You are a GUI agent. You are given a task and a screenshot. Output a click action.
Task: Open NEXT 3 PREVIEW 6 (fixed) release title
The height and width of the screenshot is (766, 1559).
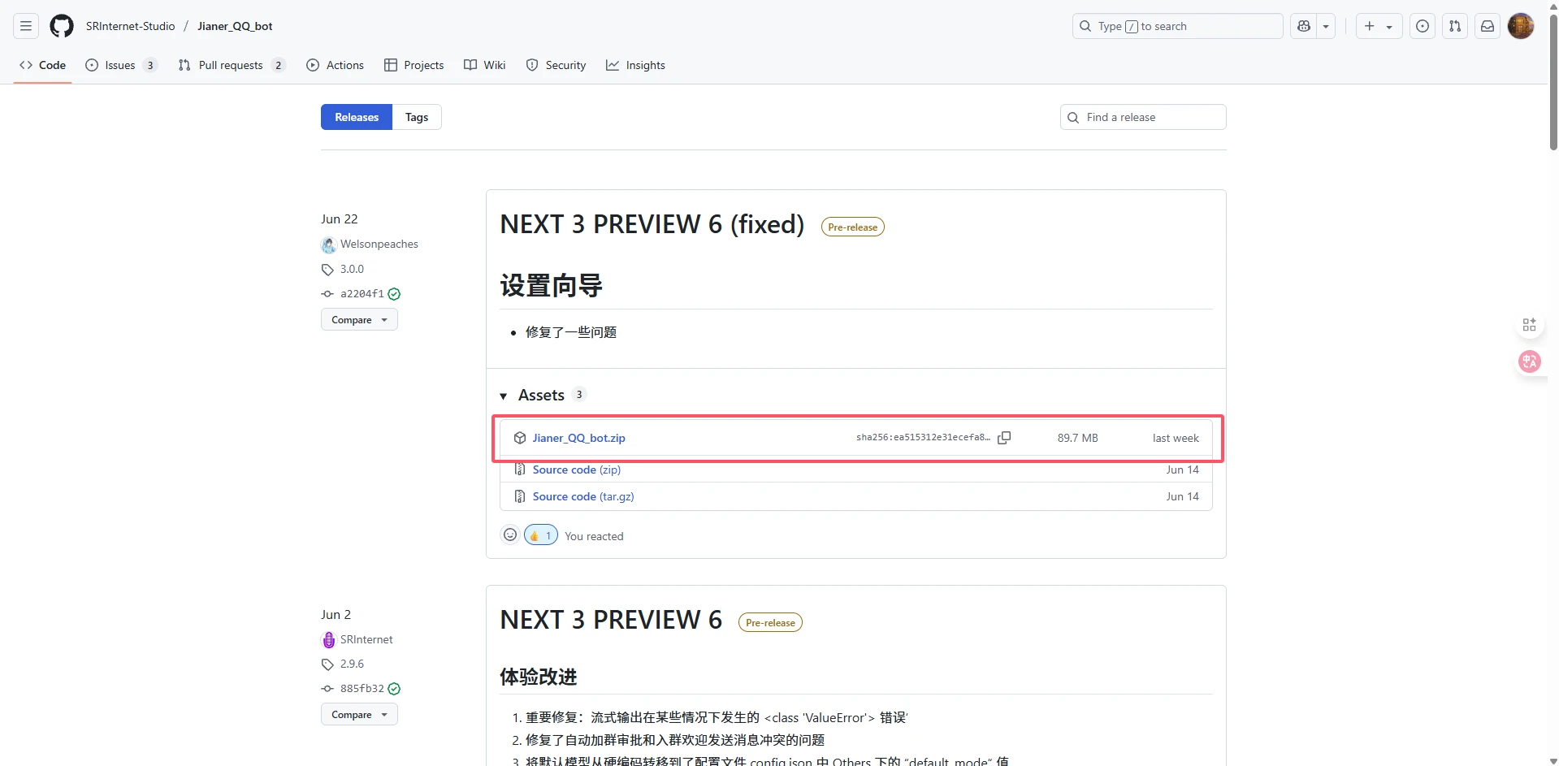[x=652, y=224]
